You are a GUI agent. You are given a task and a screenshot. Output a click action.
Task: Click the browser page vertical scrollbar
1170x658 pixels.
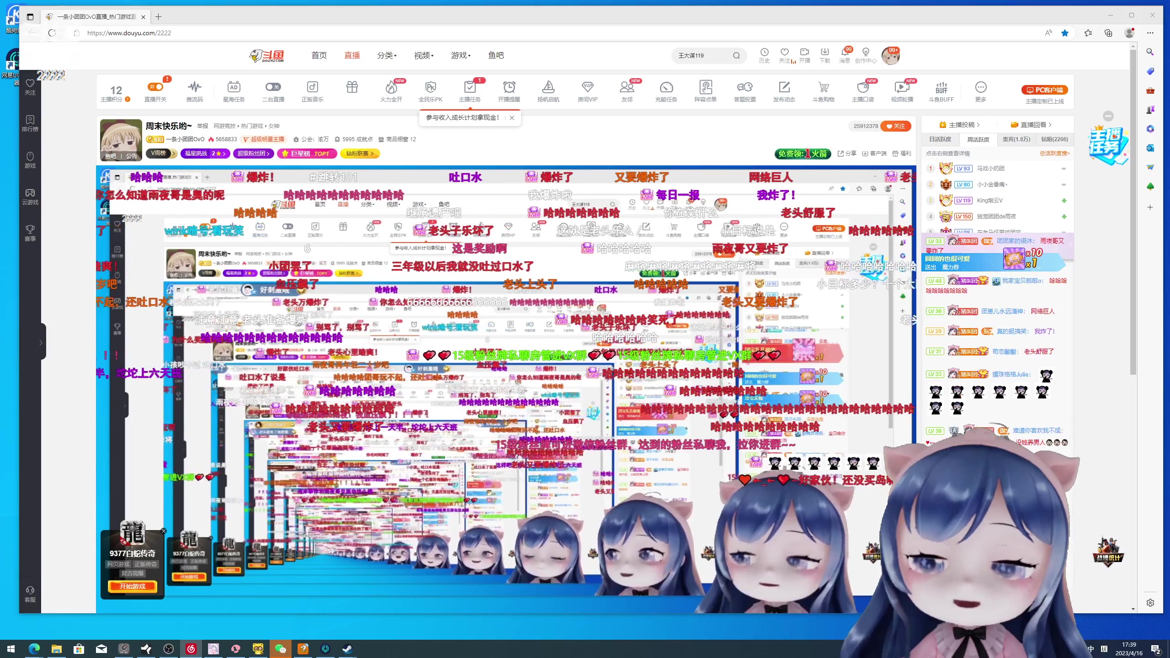pyautogui.click(x=1133, y=210)
